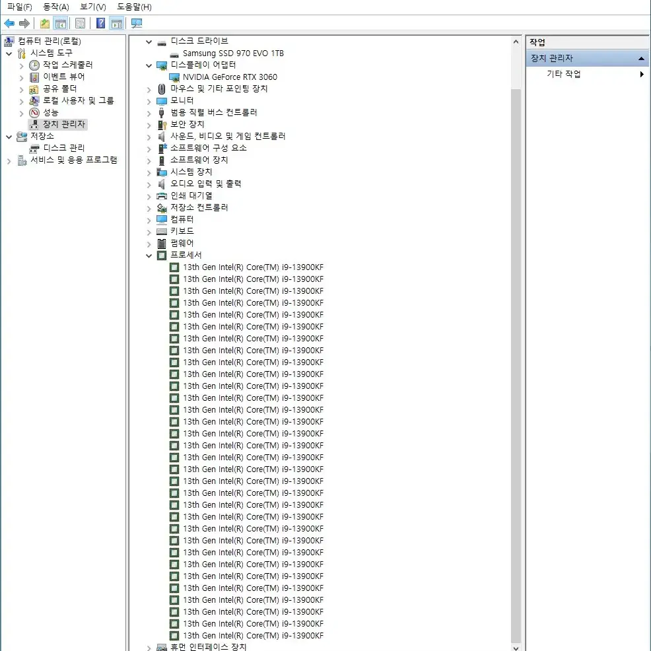Click the Scan for hardware changes monitor icon
651x651 pixels.
click(x=137, y=23)
